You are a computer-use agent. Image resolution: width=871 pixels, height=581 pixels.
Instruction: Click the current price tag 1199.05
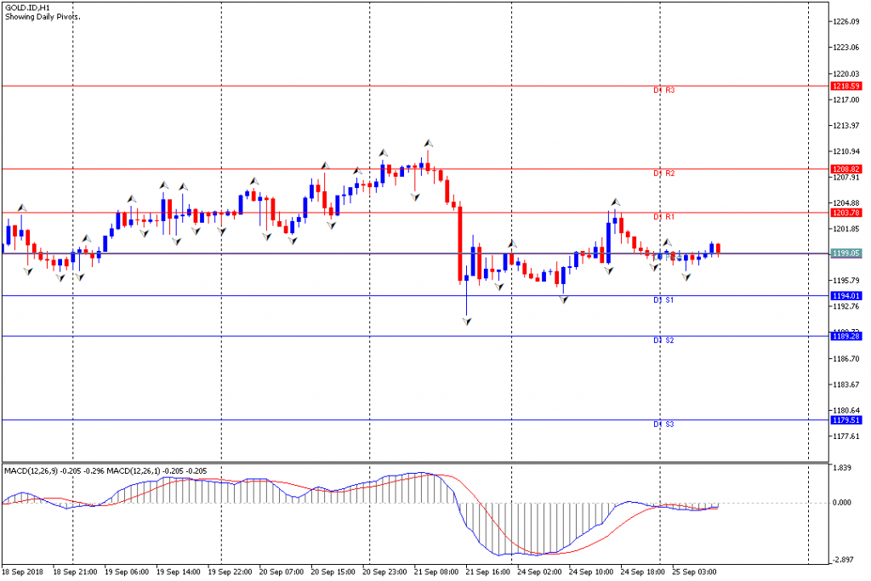click(846, 253)
